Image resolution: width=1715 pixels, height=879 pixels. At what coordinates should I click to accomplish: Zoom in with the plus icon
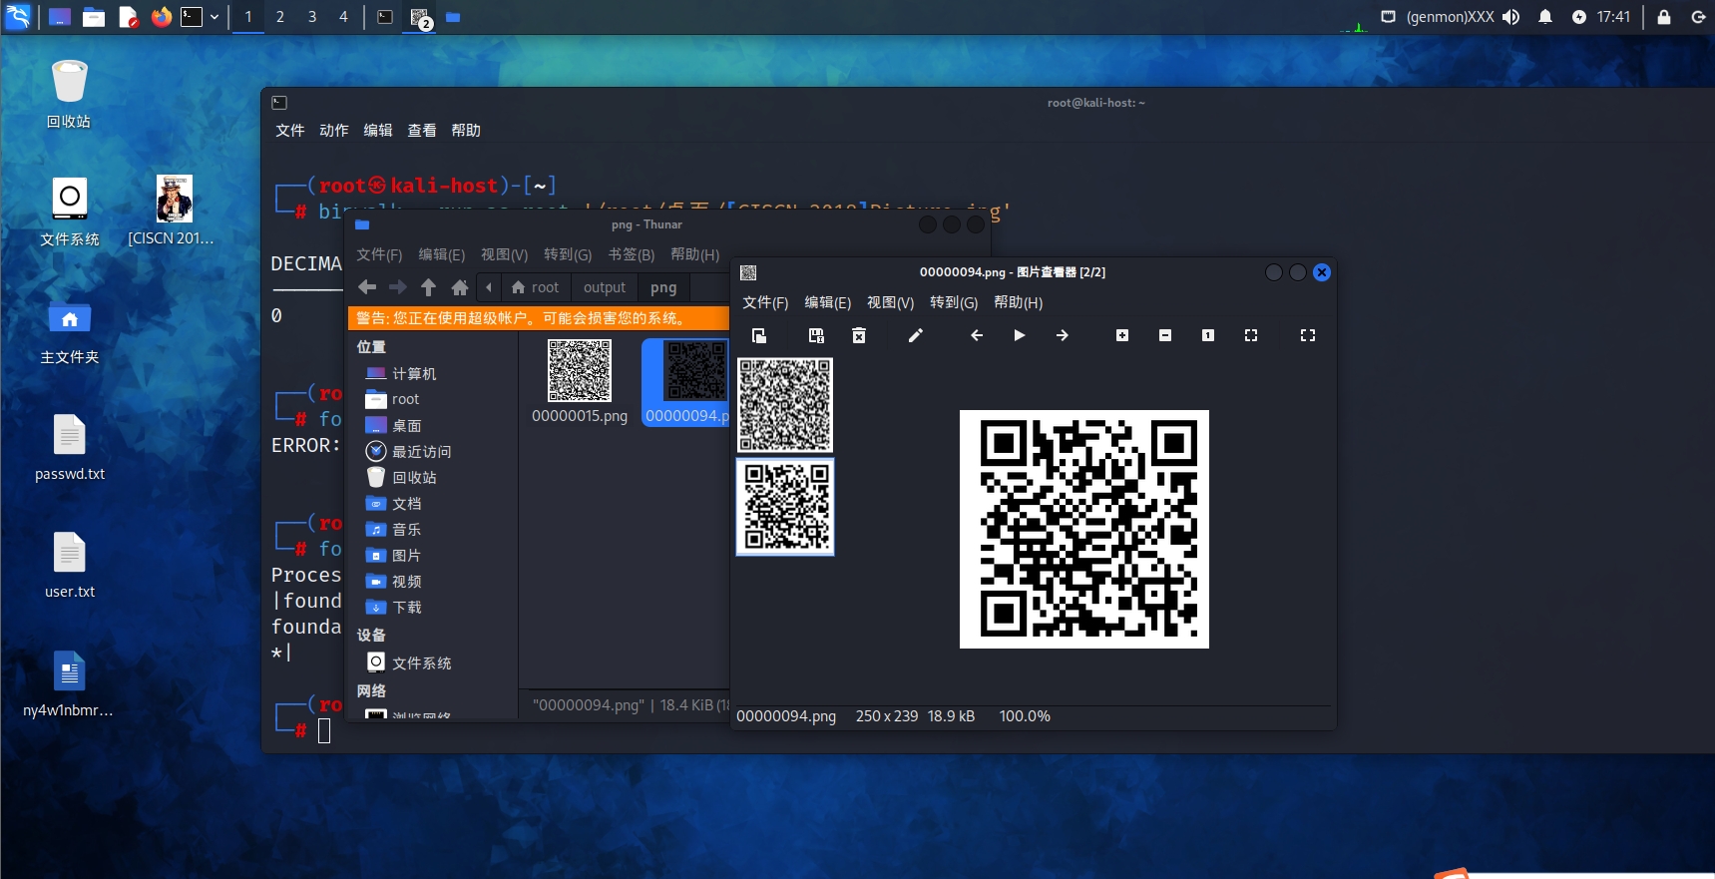(1122, 335)
